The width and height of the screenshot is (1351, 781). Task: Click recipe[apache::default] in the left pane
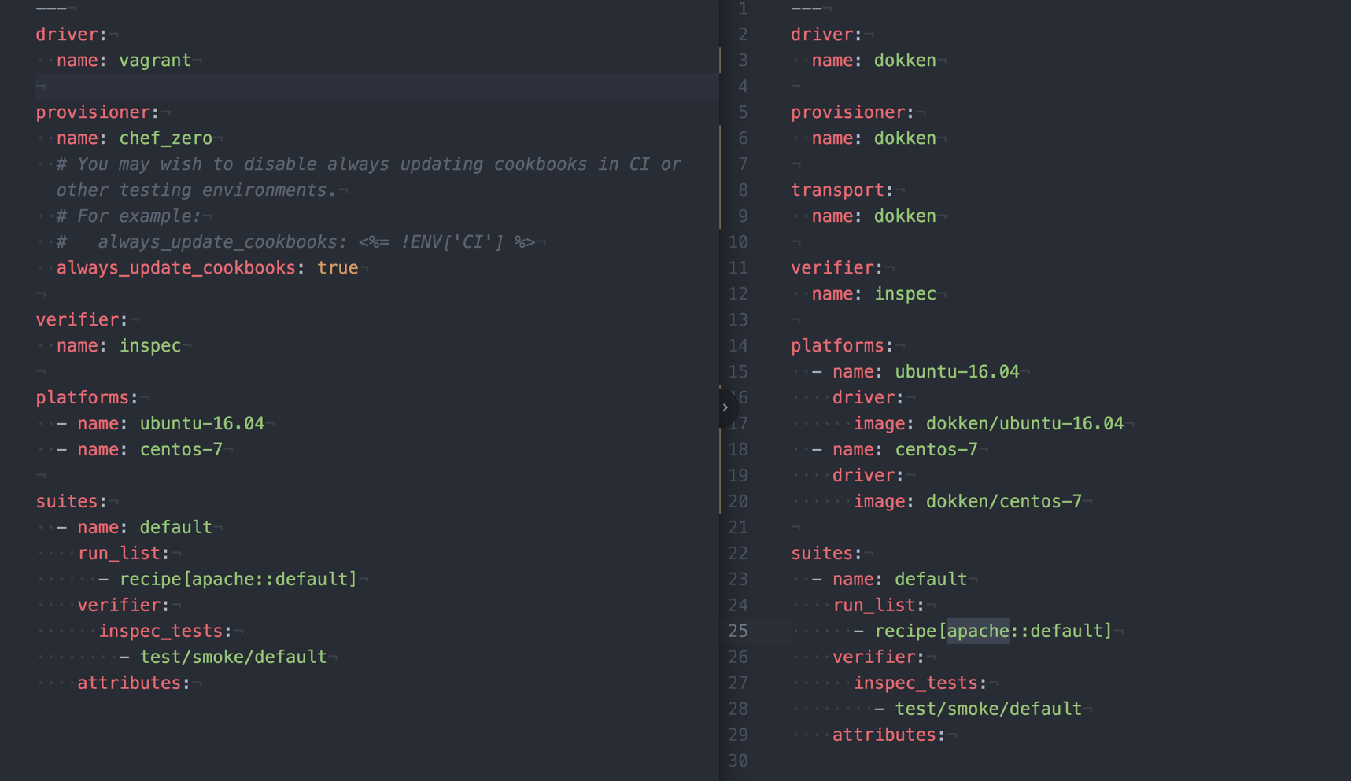tap(238, 579)
